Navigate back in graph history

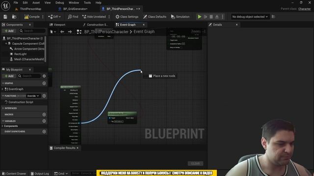pyautogui.click(x=62, y=32)
